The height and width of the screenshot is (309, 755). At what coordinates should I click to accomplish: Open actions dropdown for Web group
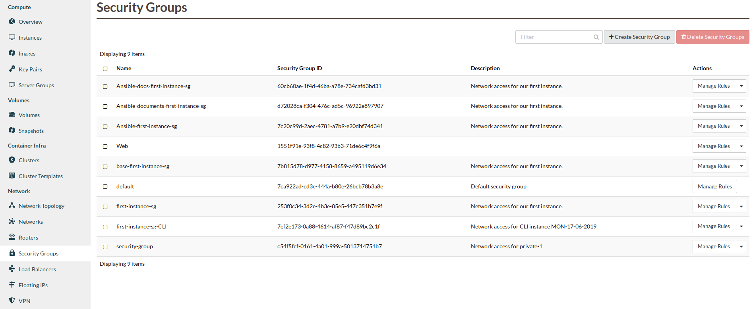741,146
